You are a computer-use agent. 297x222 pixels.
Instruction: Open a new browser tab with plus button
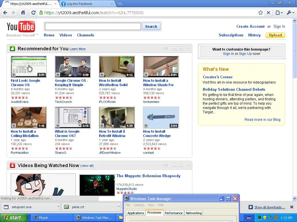(x=120, y=4)
